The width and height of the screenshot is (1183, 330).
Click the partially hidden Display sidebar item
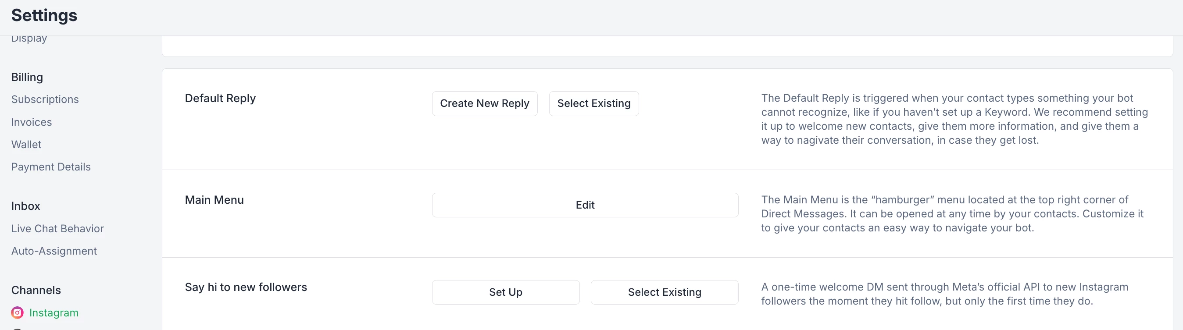point(29,39)
